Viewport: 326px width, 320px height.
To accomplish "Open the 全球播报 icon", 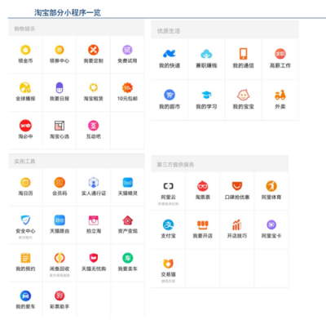I will click(x=25, y=88).
